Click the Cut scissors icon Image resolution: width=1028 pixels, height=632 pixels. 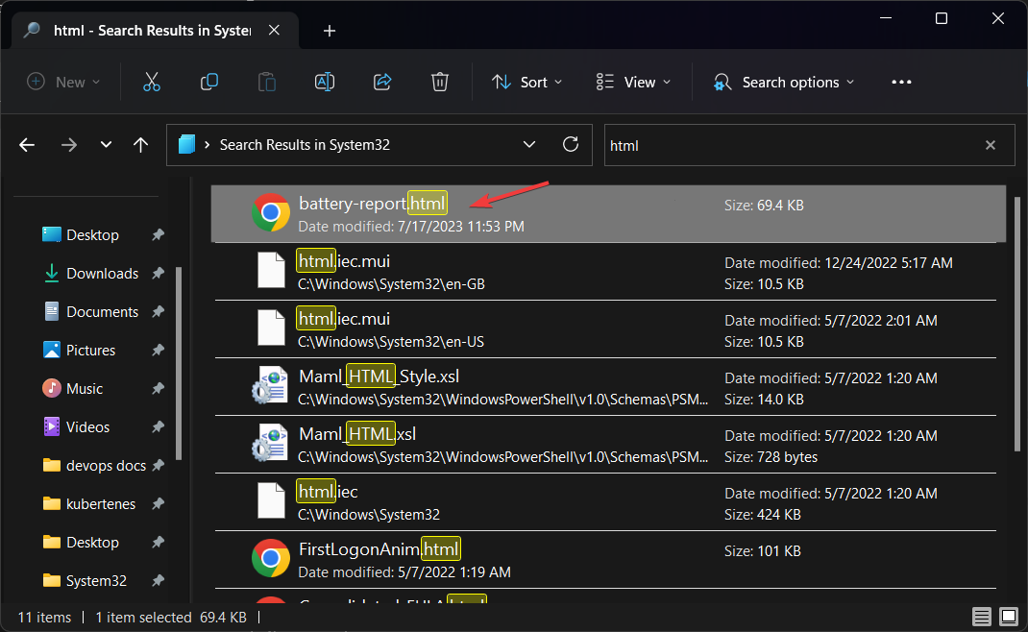click(151, 83)
